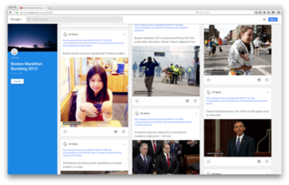Viewport: 289px width, 185px height.
Task: Share the Obama hails Boston post
Action: click(x=267, y=161)
